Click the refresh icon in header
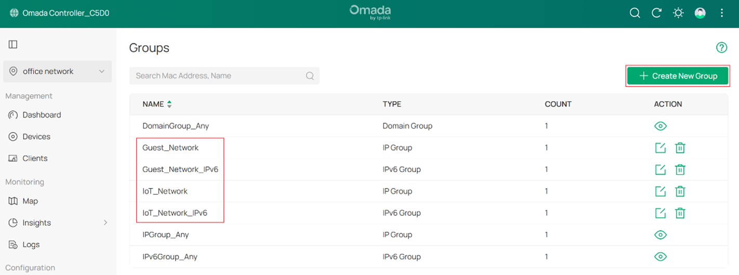Viewport: 739px width, 275px height. tap(656, 13)
